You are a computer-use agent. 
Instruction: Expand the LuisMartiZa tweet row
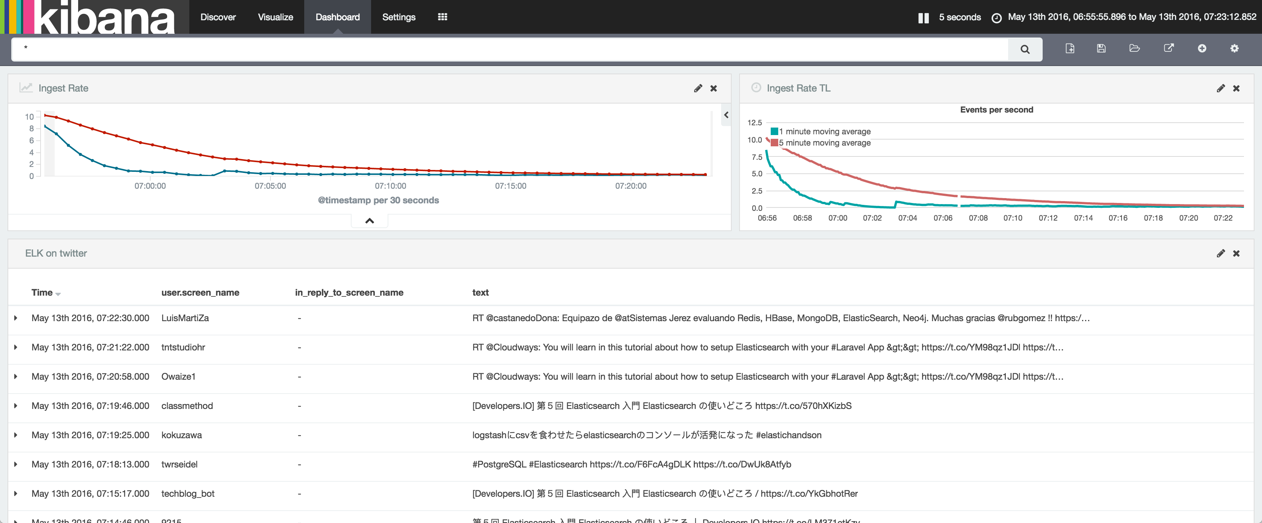(x=16, y=318)
